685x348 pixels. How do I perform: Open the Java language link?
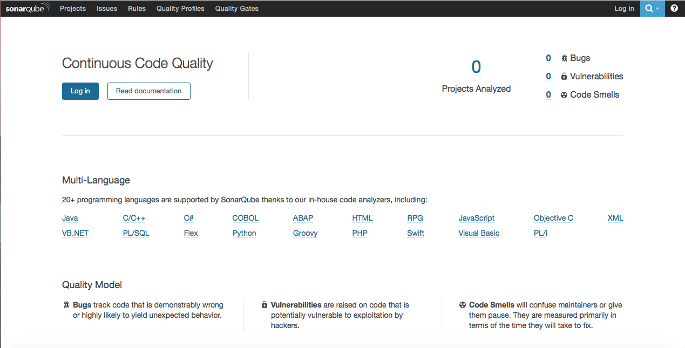(70, 219)
